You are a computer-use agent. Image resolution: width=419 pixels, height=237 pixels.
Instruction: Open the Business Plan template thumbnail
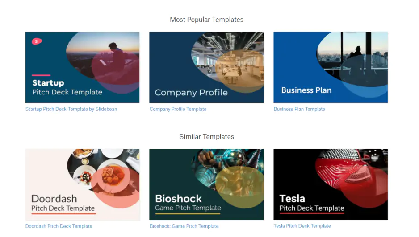pyautogui.click(x=331, y=67)
